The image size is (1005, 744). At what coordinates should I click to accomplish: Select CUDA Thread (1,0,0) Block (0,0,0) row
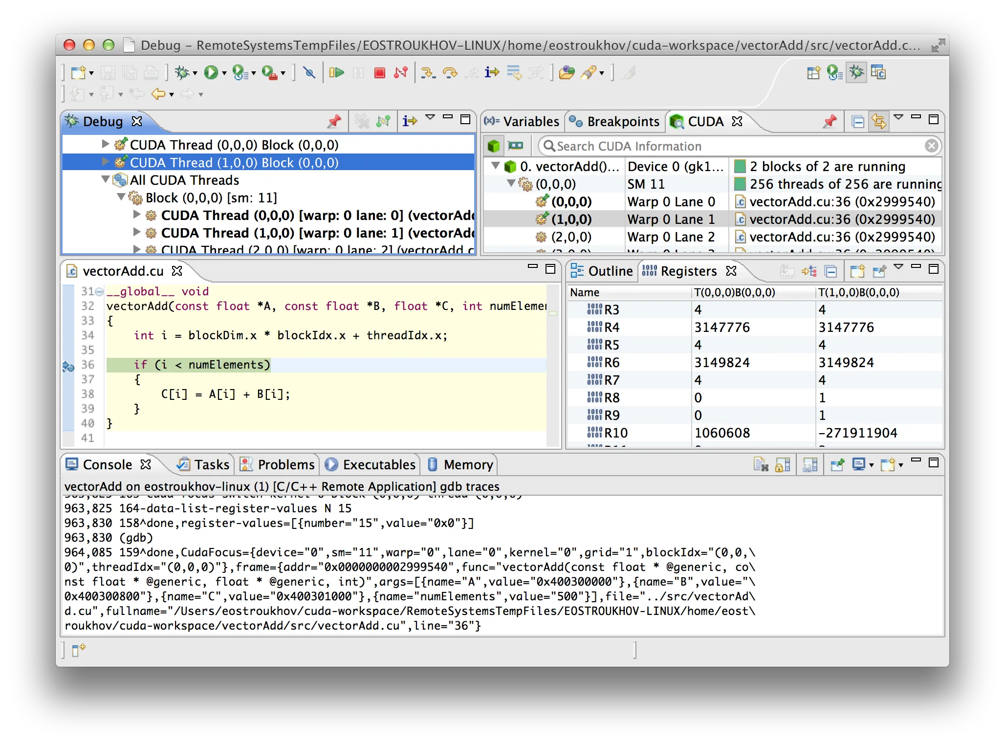tap(268, 162)
